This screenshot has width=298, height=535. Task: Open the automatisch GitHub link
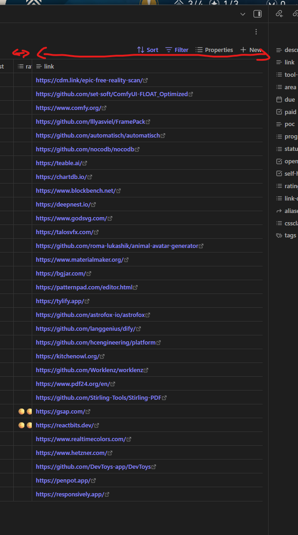tap(98, 135)
